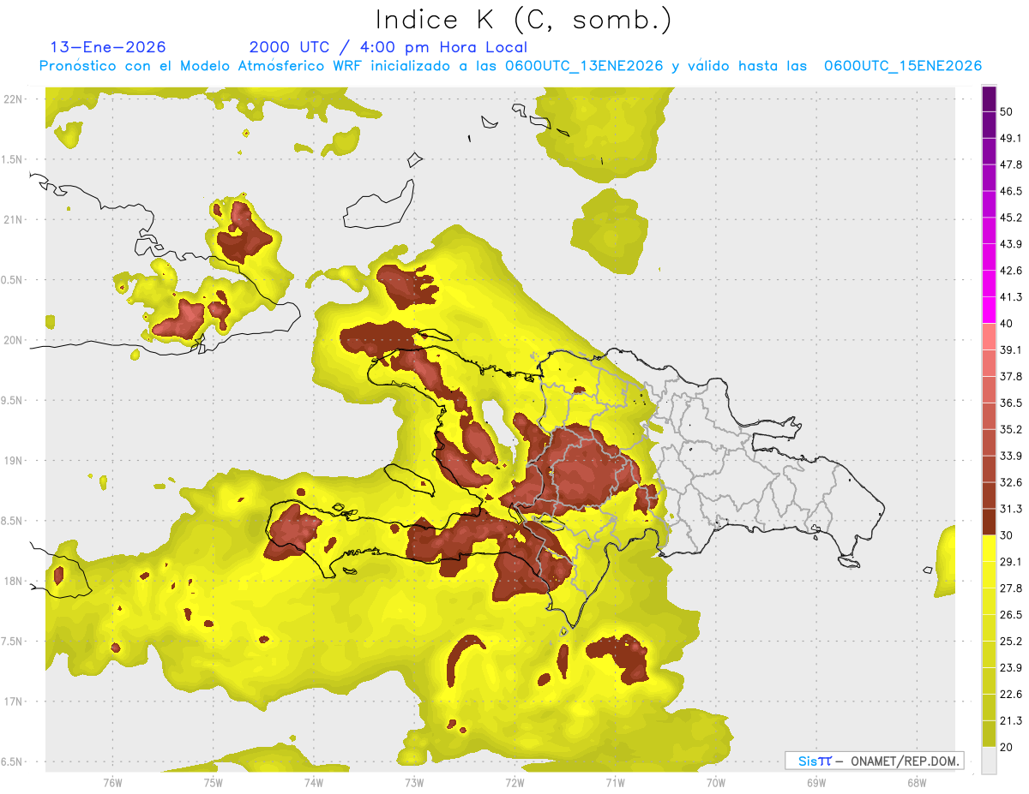This screenshot has width=1029, height=794.
Task: Click the "22N" latitude label
Action: click(15, 99)
